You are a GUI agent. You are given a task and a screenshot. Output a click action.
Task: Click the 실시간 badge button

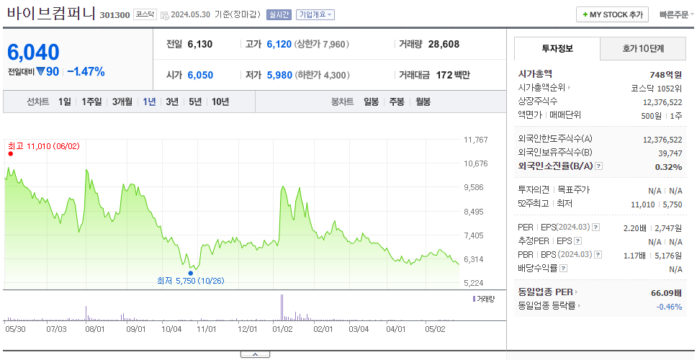(278, 14)
